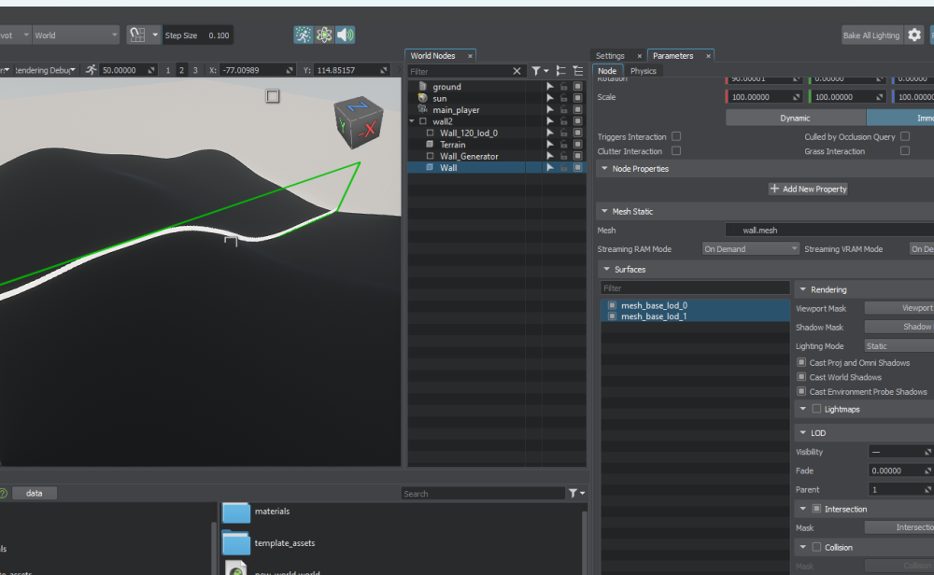Enable the Clutter Interaction checkbox
934x575 pixels.
[x=676, y=151]
